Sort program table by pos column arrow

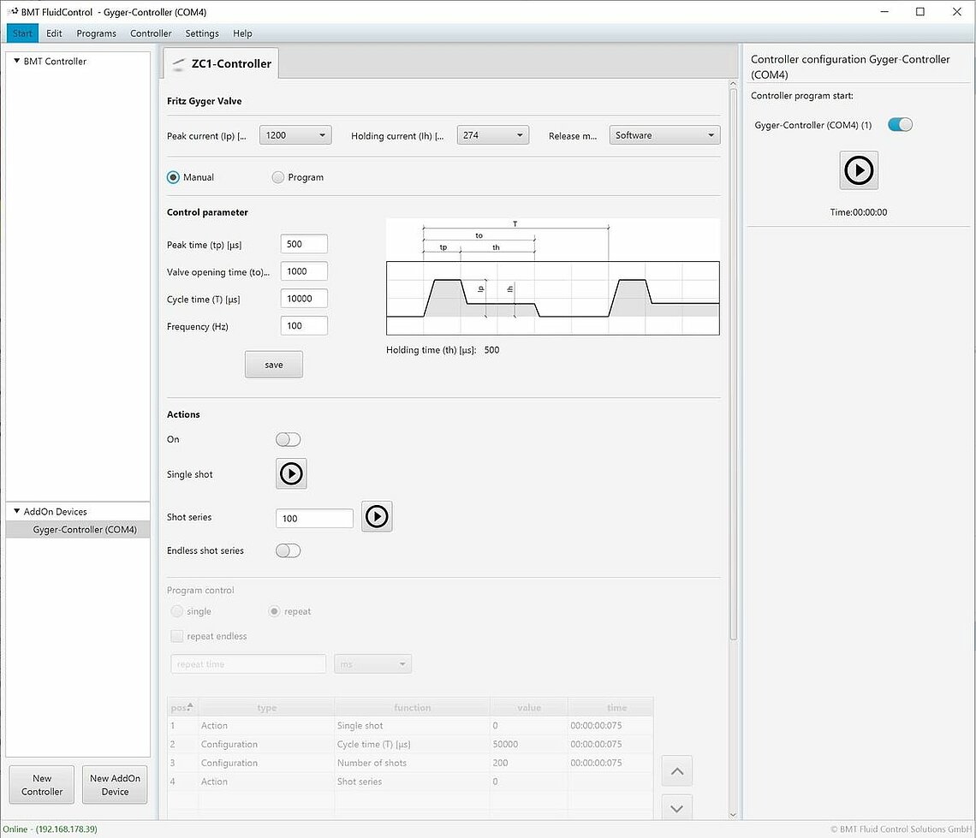(x=190, y=706)
